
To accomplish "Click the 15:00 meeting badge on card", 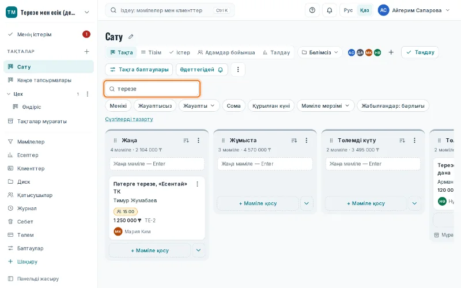I will [126, 211].
